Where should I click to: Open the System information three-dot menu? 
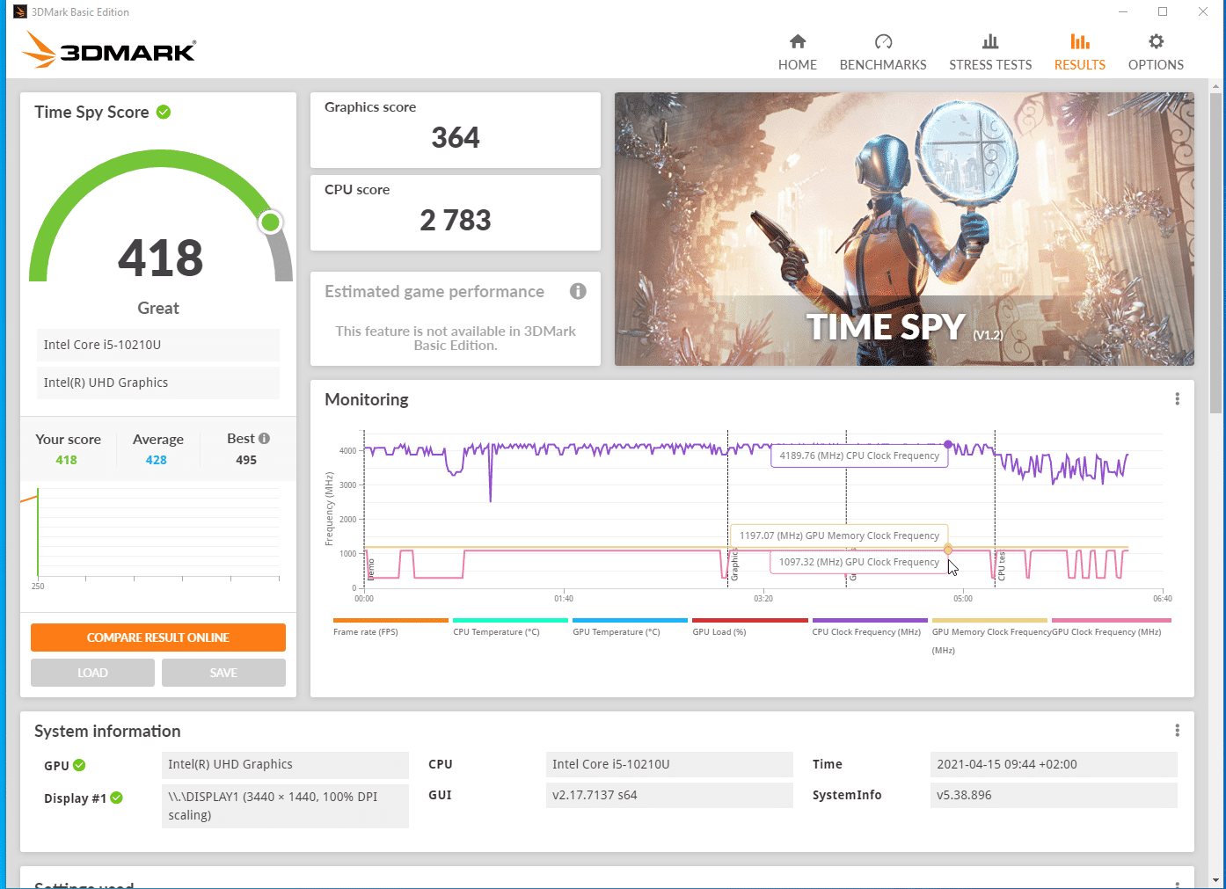(x=1177, y=731)
